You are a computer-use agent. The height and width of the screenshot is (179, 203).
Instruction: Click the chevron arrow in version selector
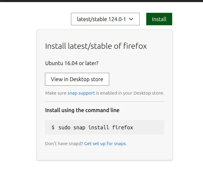pos(131,19)
